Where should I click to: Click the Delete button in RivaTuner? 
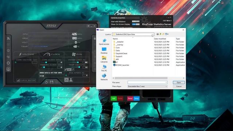pyautogui.click(x=120, y=98)
